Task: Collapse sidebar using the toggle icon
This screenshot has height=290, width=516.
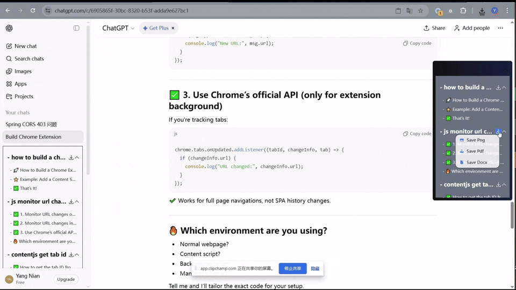Action: pyautogui.click(x=76, y=28)
